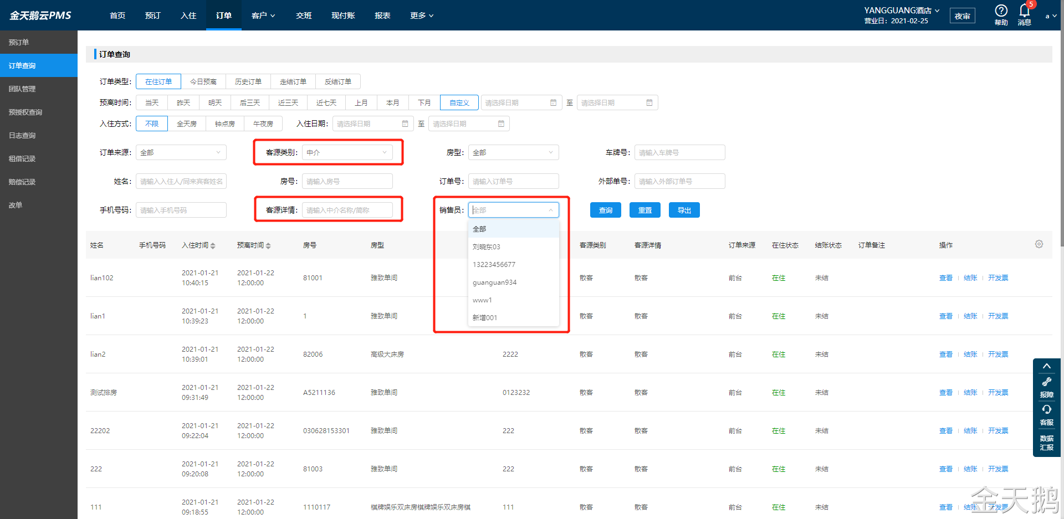Collapse the floating side panel arrow

1047,366
